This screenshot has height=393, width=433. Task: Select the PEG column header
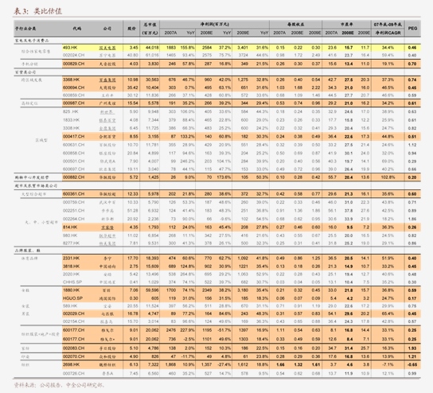point(412,28)
